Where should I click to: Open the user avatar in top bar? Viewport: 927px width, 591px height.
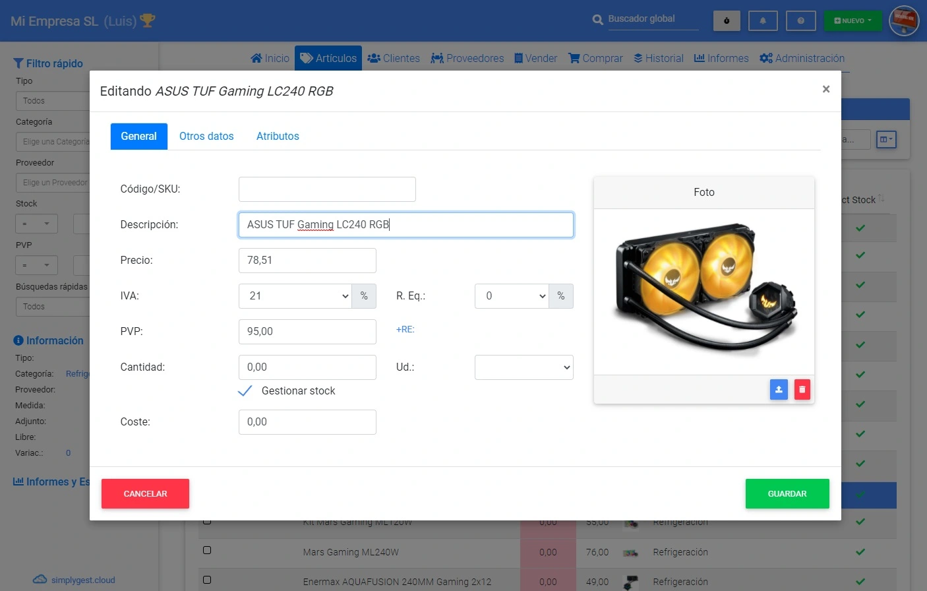903,20
